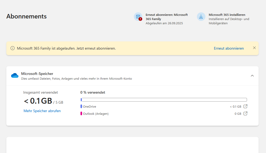Screen dimensions: 266x153
Task: Click the blue OneDrive color marker
Action: point(81,107)
